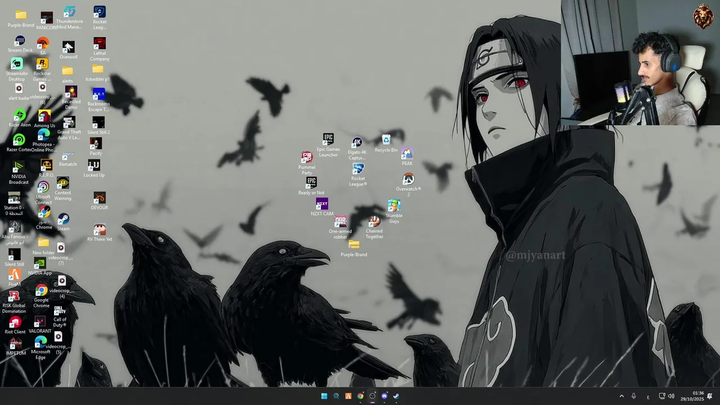720x405 pixels.
Task: Select the alert bader media file
Action: (19, 92)
